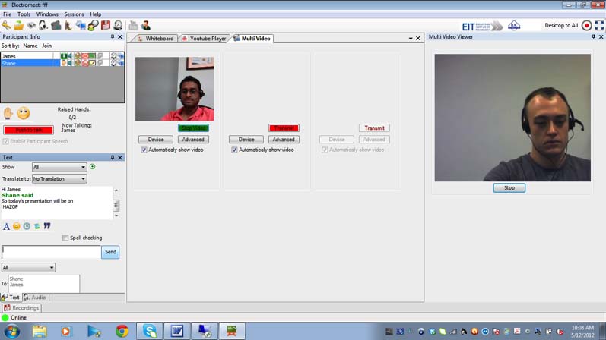Open the Translate to dropdown

pos(59,178)
